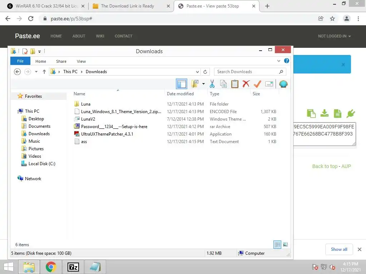This screenshot has width=366, height=274.
Task: Click the Back to top link
Action: point(325,166)
